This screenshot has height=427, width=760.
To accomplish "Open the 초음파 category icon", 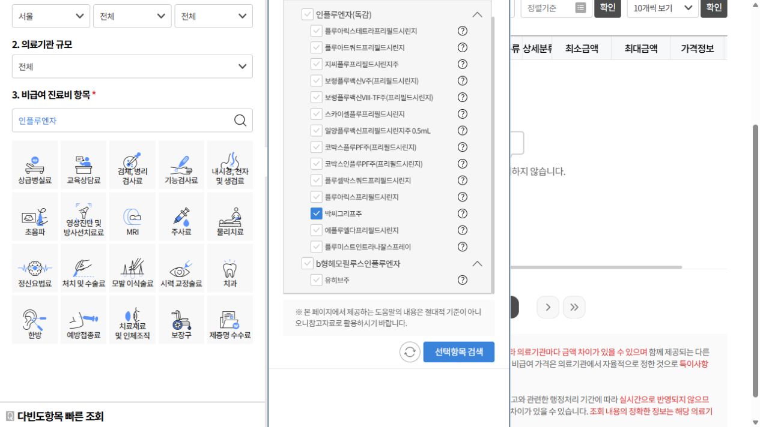I will pyautogui.click(x=35, y=216).
